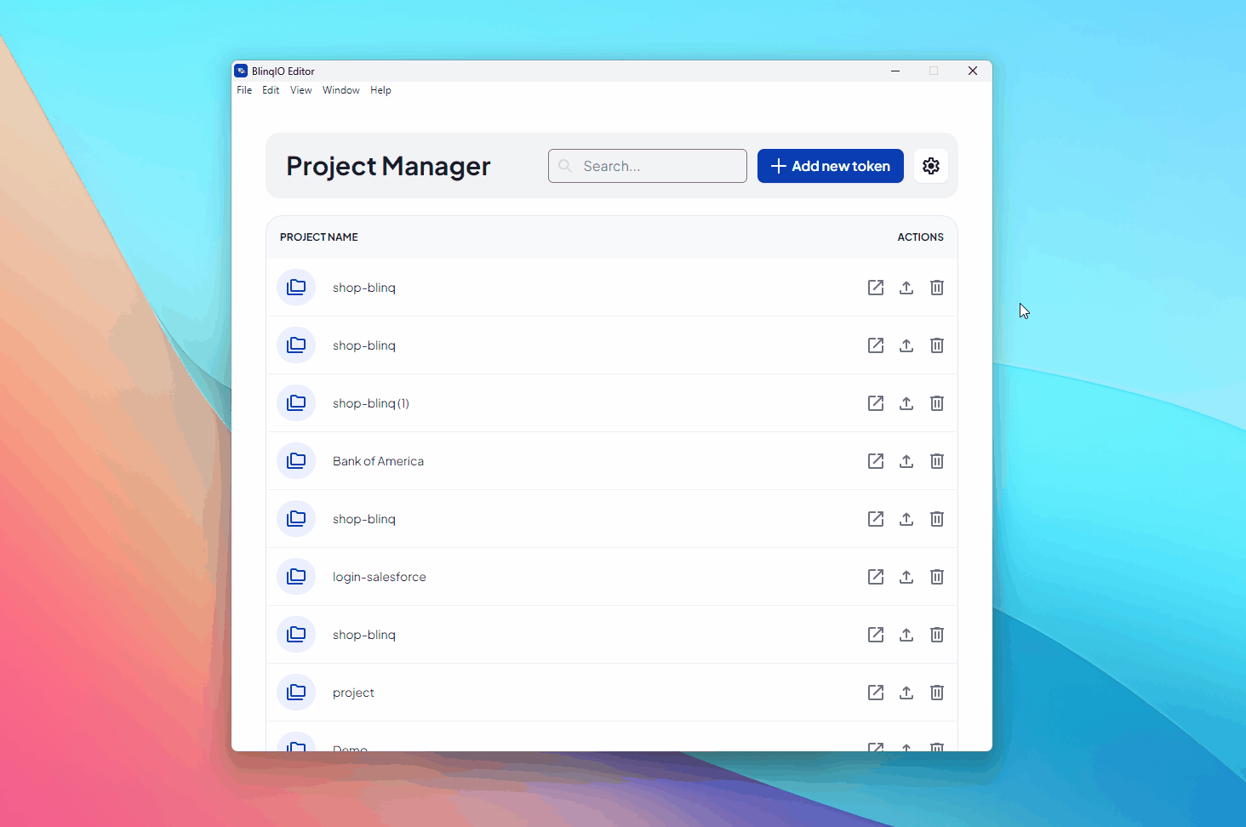
Task: Open the File menu
Action: 244,90
